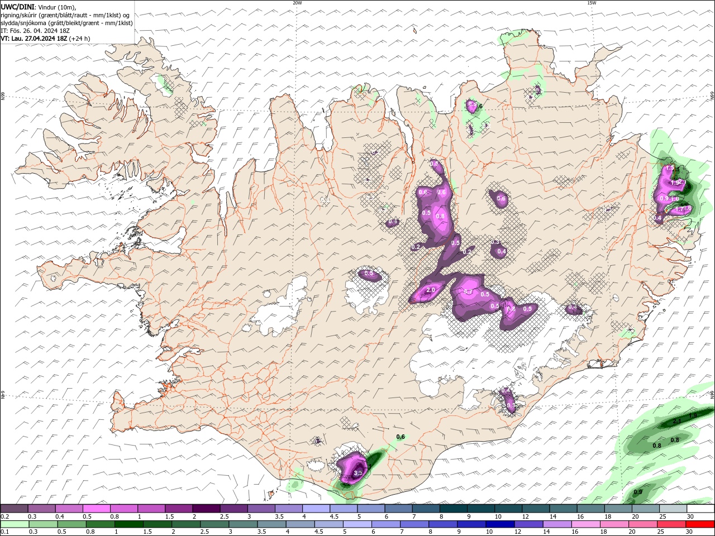The width and height of the screenshot is (715, 536).
Task: Click the 2.1 rain value offshore southeast
Action: (676, 421)
